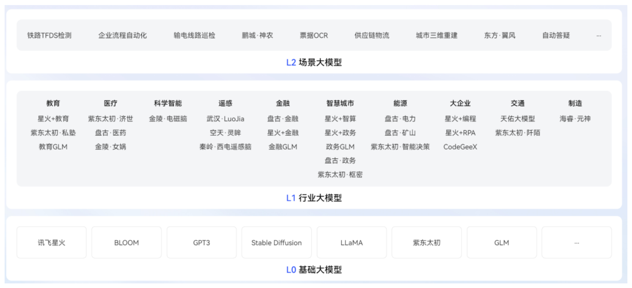This screenshot has height=288, width=632.
Task: Click the L1 行业大模型 label
Action: click(x=314, y=198)
